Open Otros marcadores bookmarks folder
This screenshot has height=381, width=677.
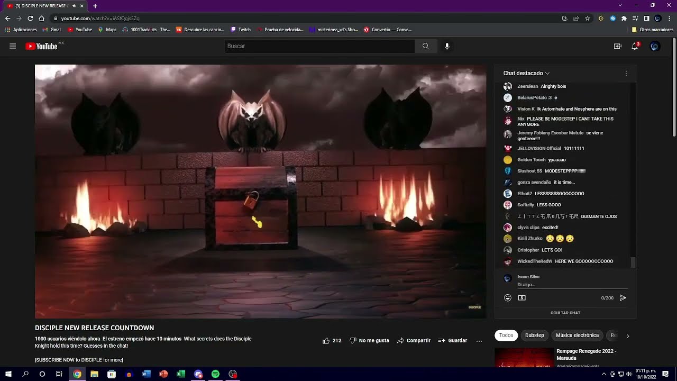pos(653,30)
